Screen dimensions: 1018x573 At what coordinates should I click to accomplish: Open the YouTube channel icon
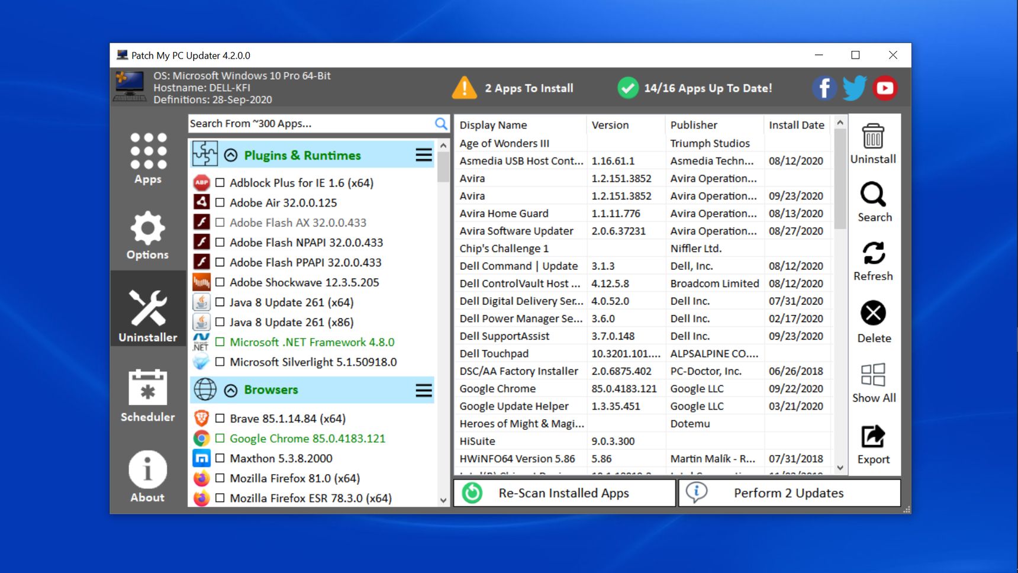pyautogui.click(x=885, y=88)
